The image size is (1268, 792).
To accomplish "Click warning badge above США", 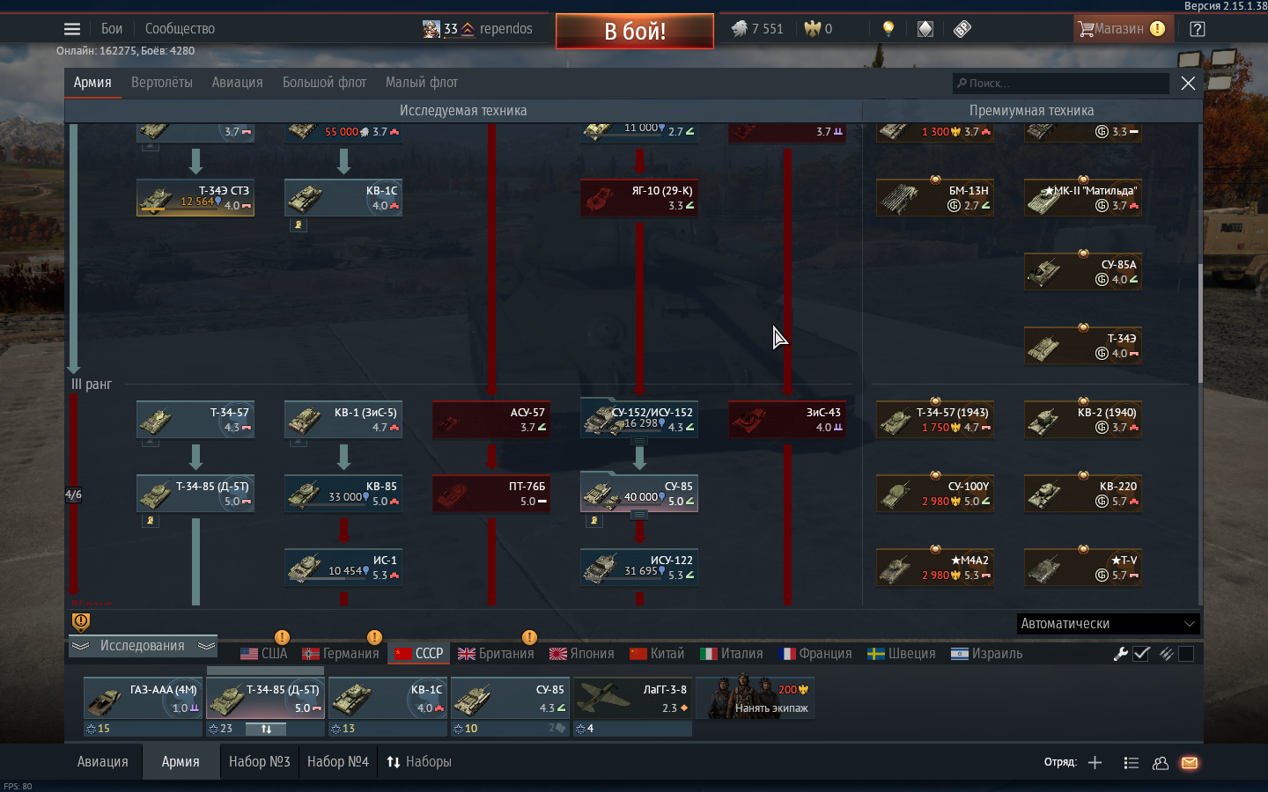I will coord(282,637).
